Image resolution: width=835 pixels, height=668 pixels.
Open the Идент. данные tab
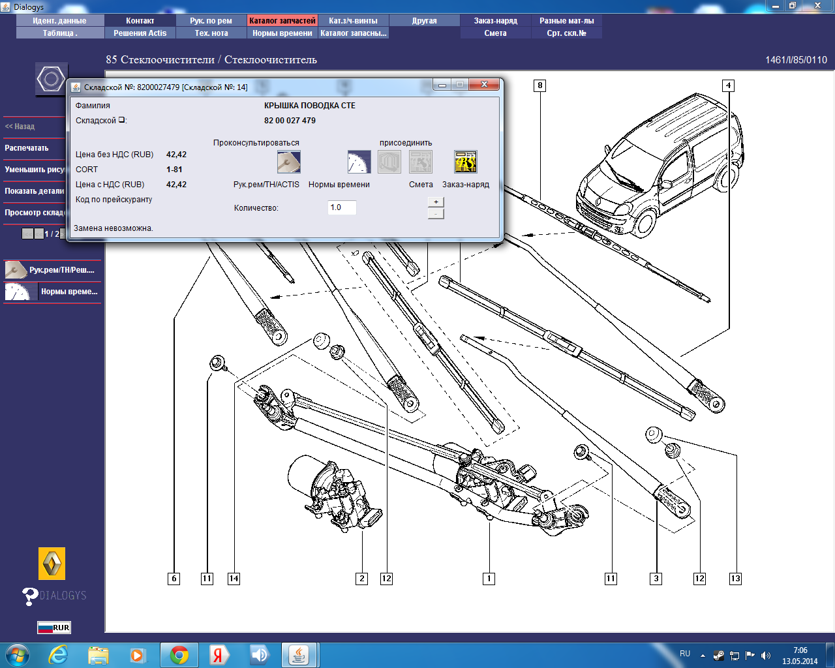coord(60,21)
